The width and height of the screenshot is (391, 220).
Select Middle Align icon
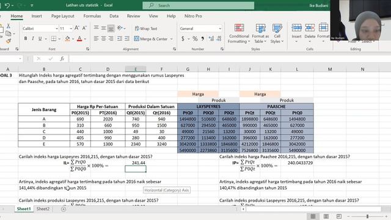point(103,28)
